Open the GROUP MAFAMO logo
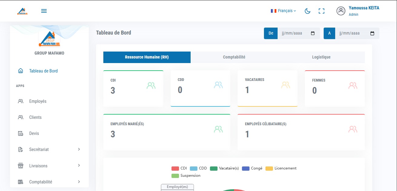This screenshot has height=191, width=397. pos(49,38)
